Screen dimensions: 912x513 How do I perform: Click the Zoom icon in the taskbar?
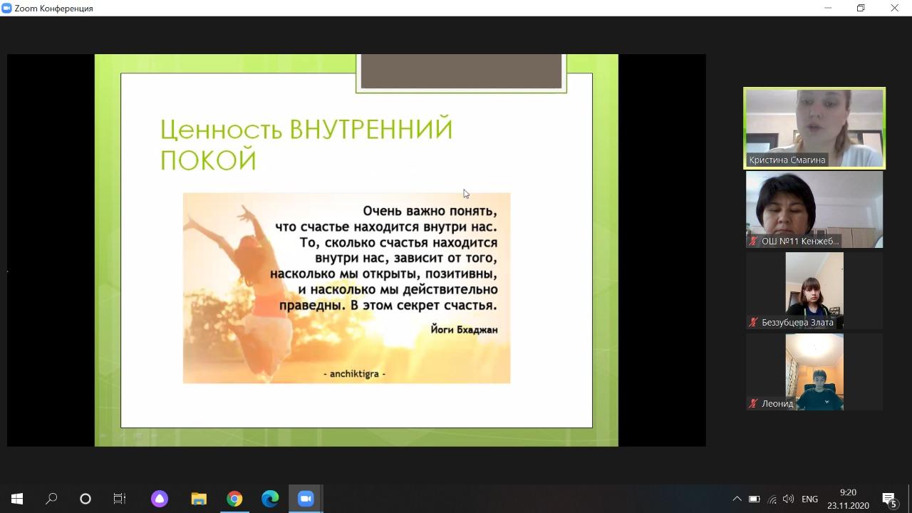[x=306, y=499]
